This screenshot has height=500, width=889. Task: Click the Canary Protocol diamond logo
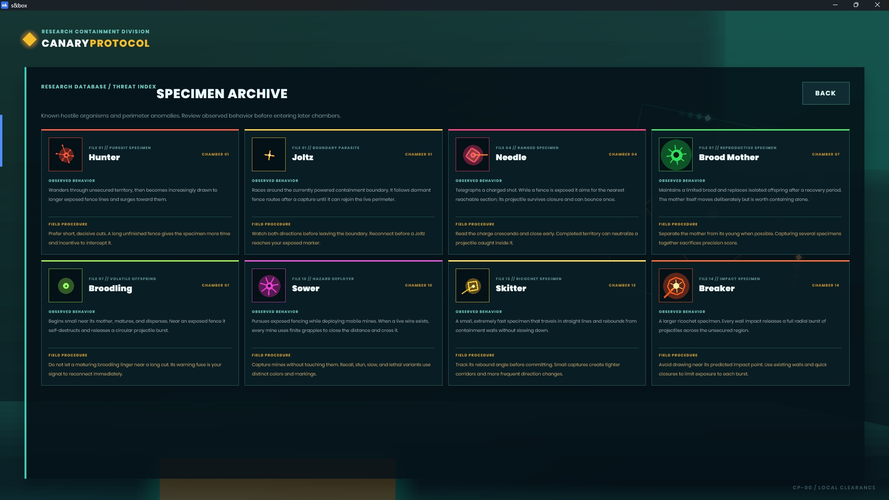coord(30,39)
